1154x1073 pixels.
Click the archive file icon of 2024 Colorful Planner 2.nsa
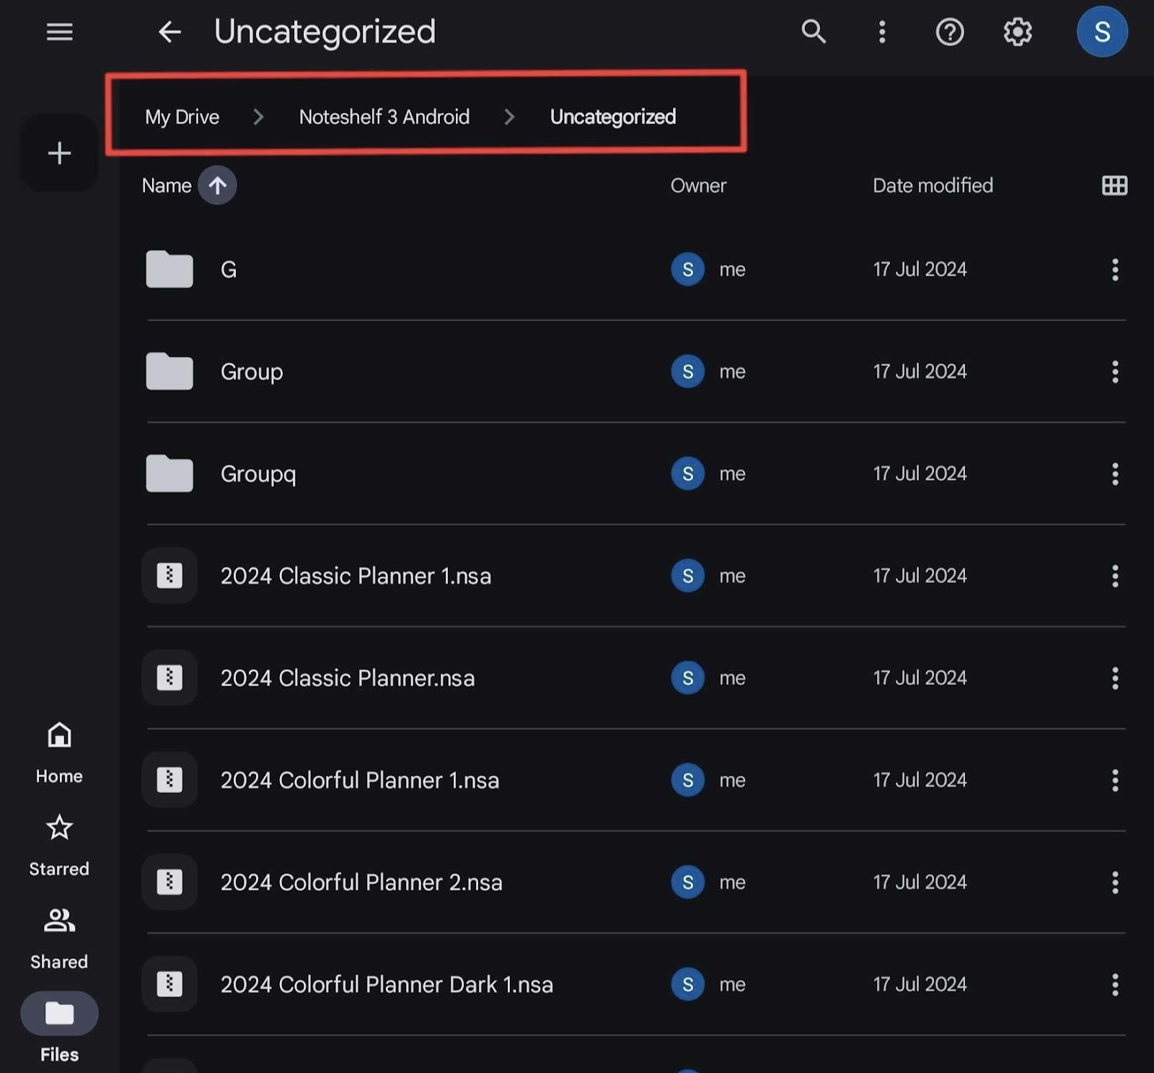(169, 882)
